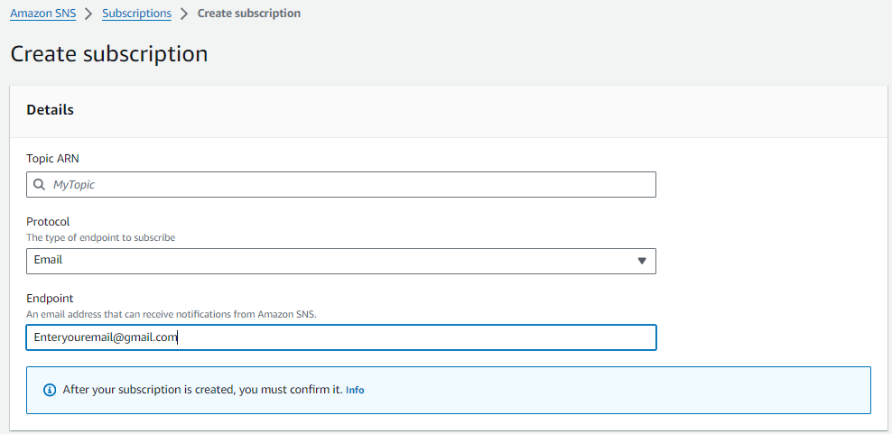Click the 'Protocol' field label
This screenshot has height=434, width=892.
(x=48, y=221)
